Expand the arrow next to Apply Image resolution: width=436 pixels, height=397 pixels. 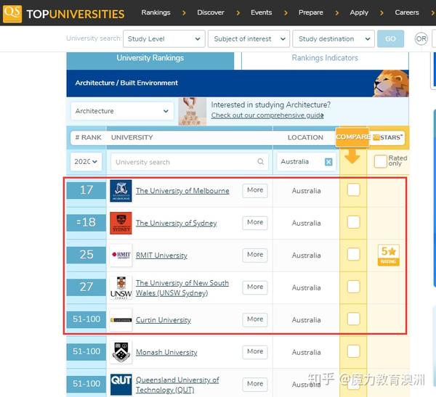point(381,13)
